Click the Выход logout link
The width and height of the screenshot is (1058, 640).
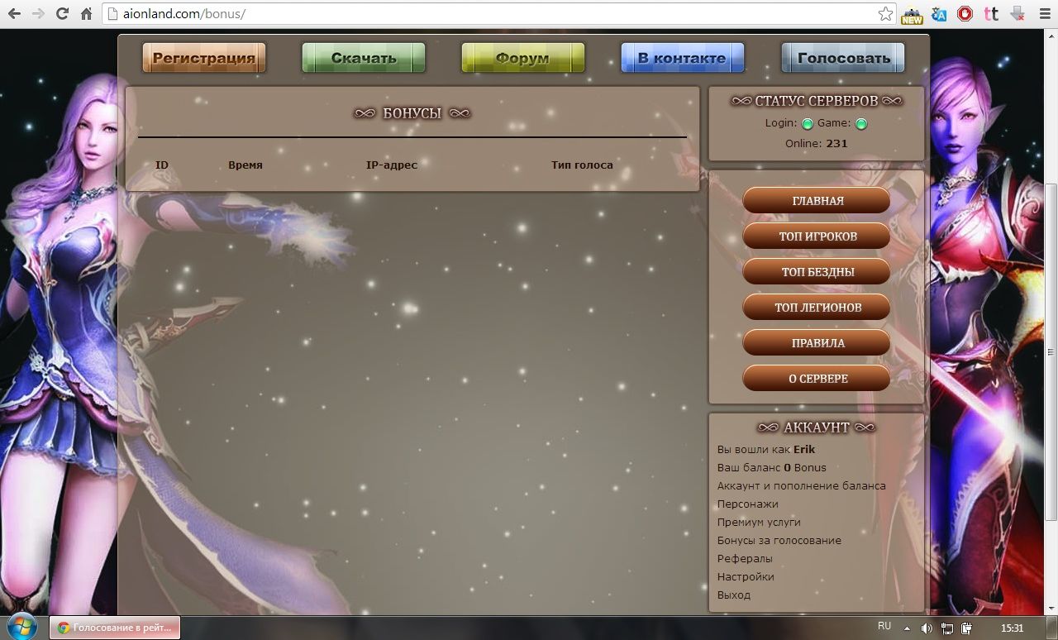pyautogui.click(x=734, y=595)
